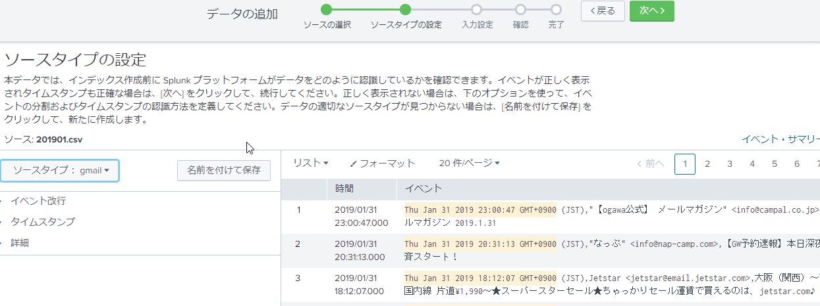Viewport: 820px width, 306px height.
Task: Click the ソースの選択 step circle
Action: (327, 10)
